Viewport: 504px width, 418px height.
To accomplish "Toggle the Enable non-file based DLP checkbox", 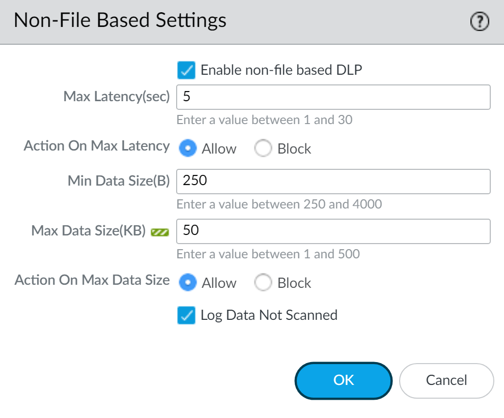I will point(186,70).
